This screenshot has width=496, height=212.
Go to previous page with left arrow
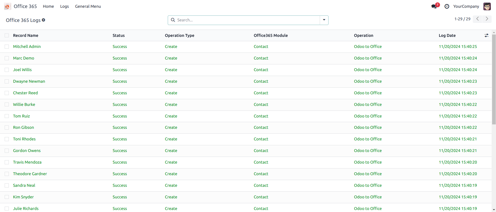pyautogui.click(x=477, y=19)
